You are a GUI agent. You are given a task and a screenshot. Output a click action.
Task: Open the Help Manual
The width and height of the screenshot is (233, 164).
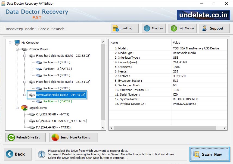coord(174,28)
